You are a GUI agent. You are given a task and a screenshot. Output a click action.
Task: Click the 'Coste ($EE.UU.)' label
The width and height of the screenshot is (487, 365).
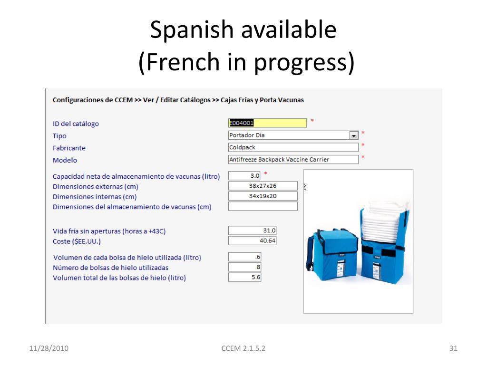[x=77, y=241]
